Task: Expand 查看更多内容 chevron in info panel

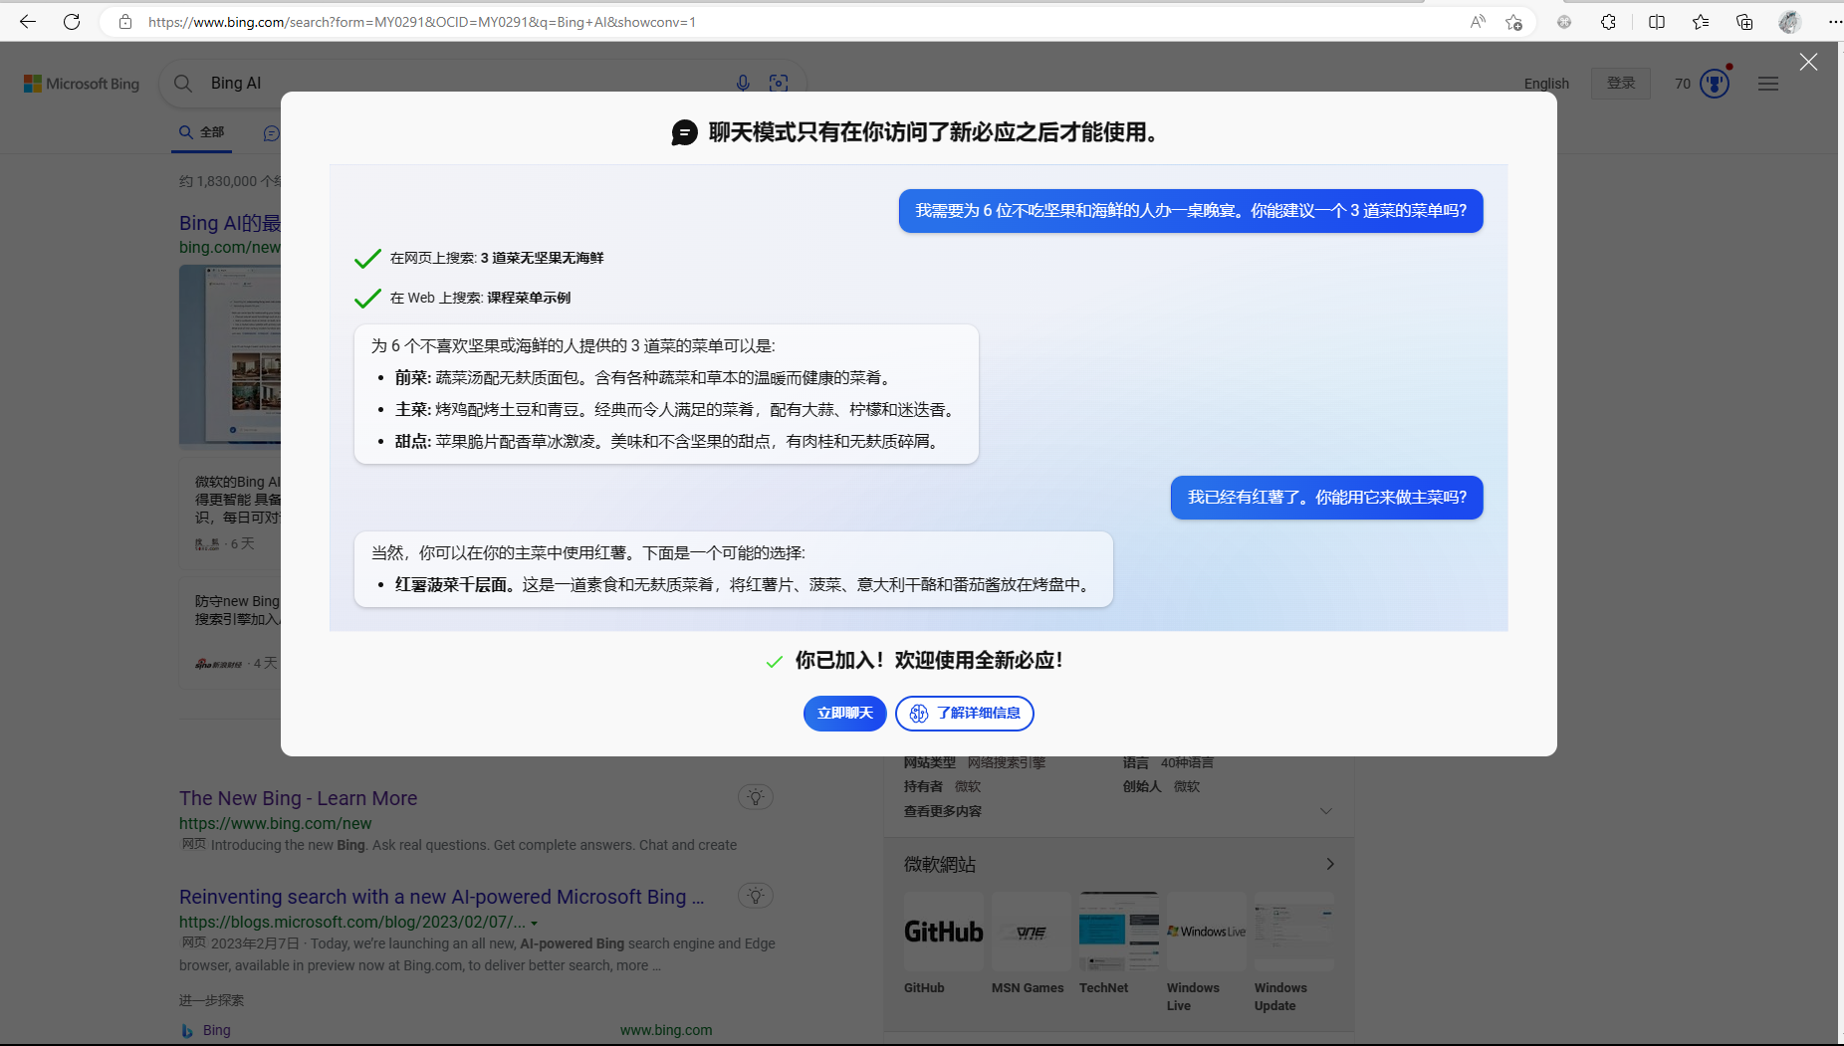Action: (x=1326, y=811)
